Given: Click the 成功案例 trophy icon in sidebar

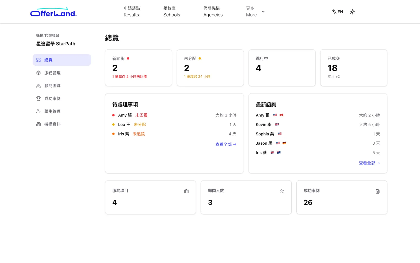Looking at the screenshot, I should (x=39, y=99).
